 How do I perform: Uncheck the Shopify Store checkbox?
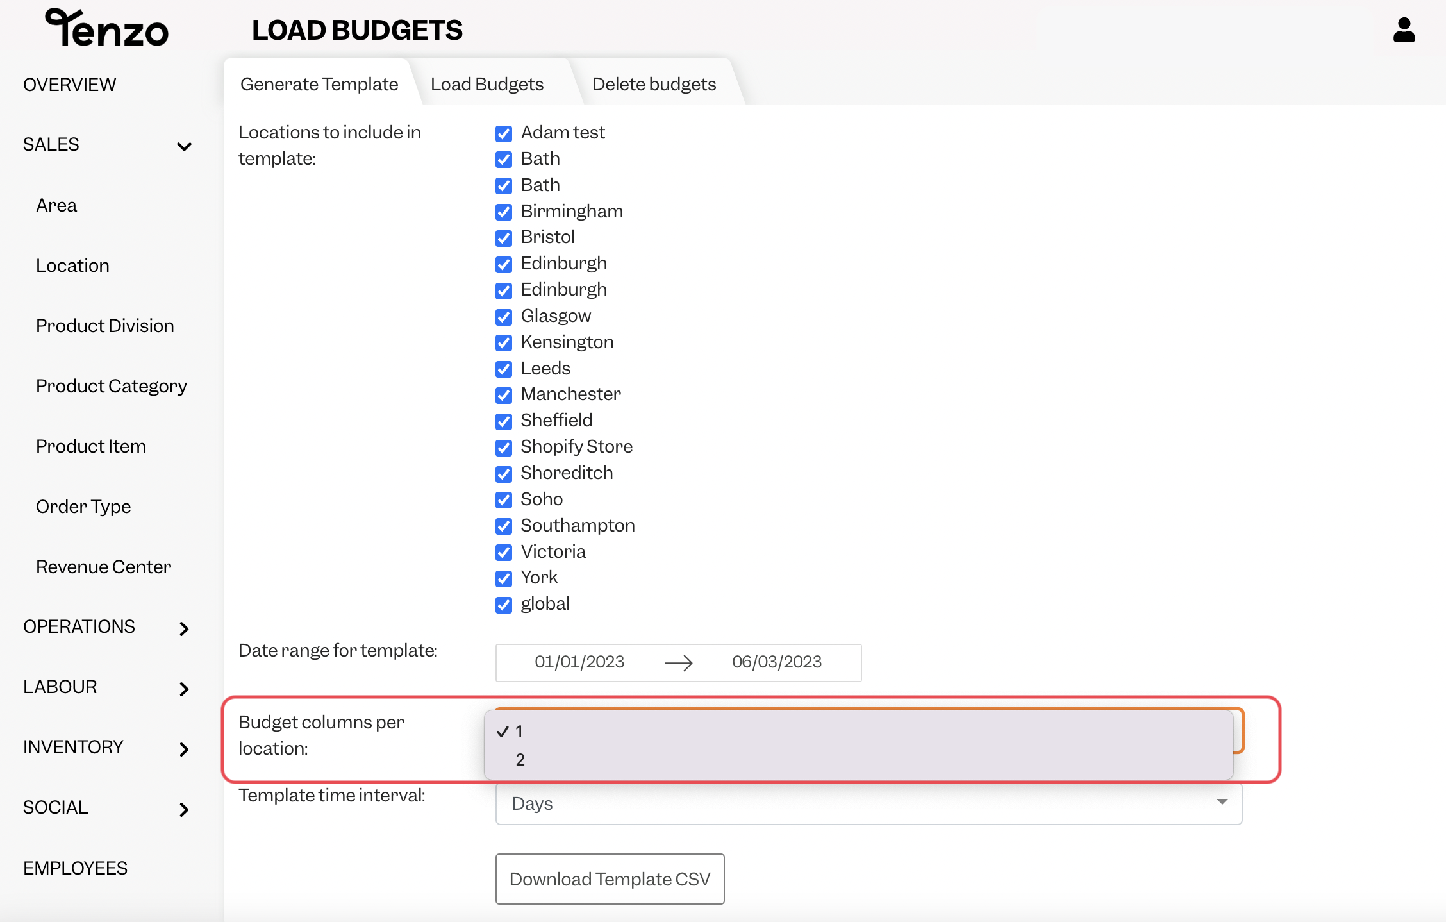pyautogui.click(x=504, y=448)
